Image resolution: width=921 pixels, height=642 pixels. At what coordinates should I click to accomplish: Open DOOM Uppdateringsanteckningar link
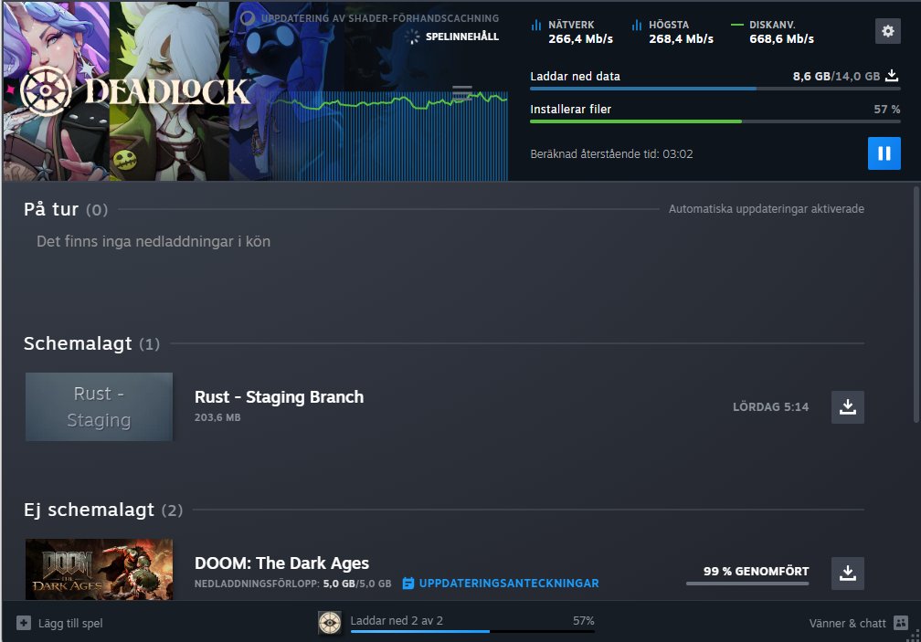tap(509, 584)
